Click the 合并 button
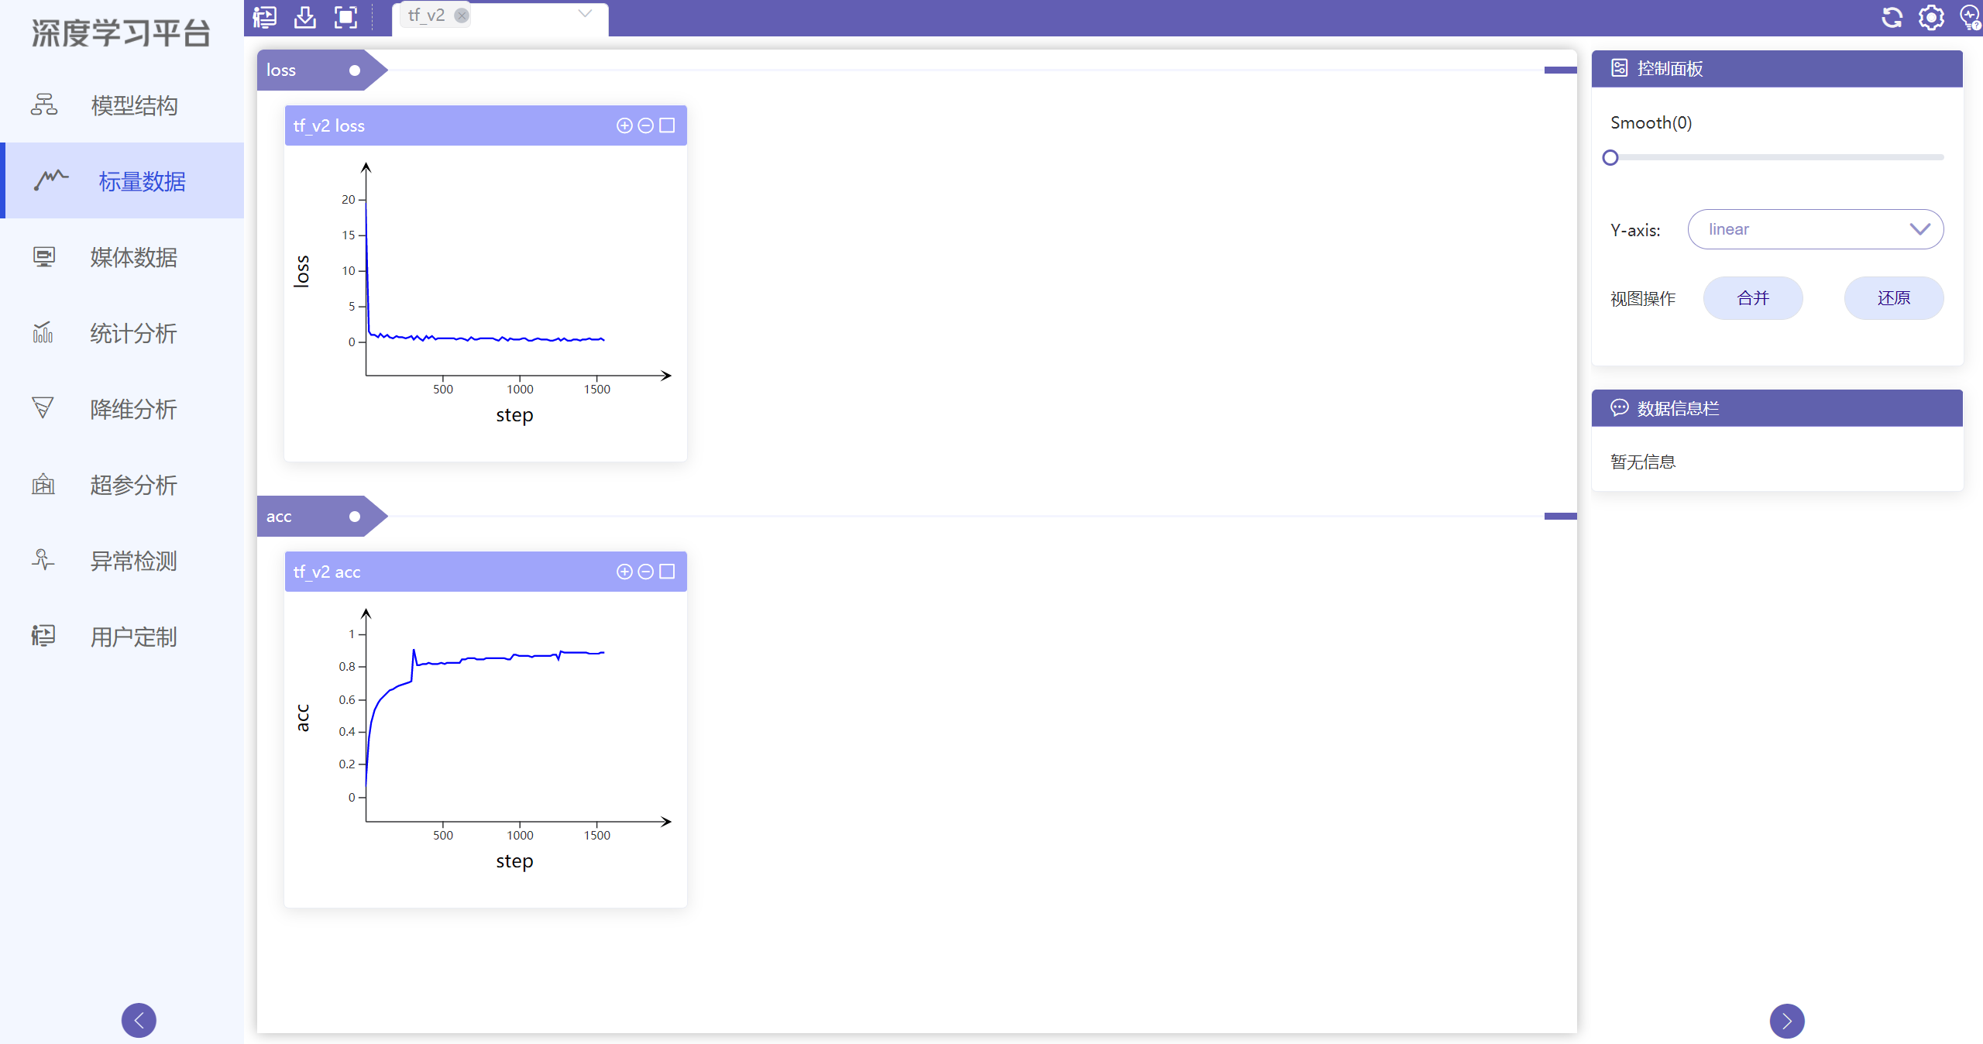This screenshot has height=1044, width=1983. point(1753,298)
